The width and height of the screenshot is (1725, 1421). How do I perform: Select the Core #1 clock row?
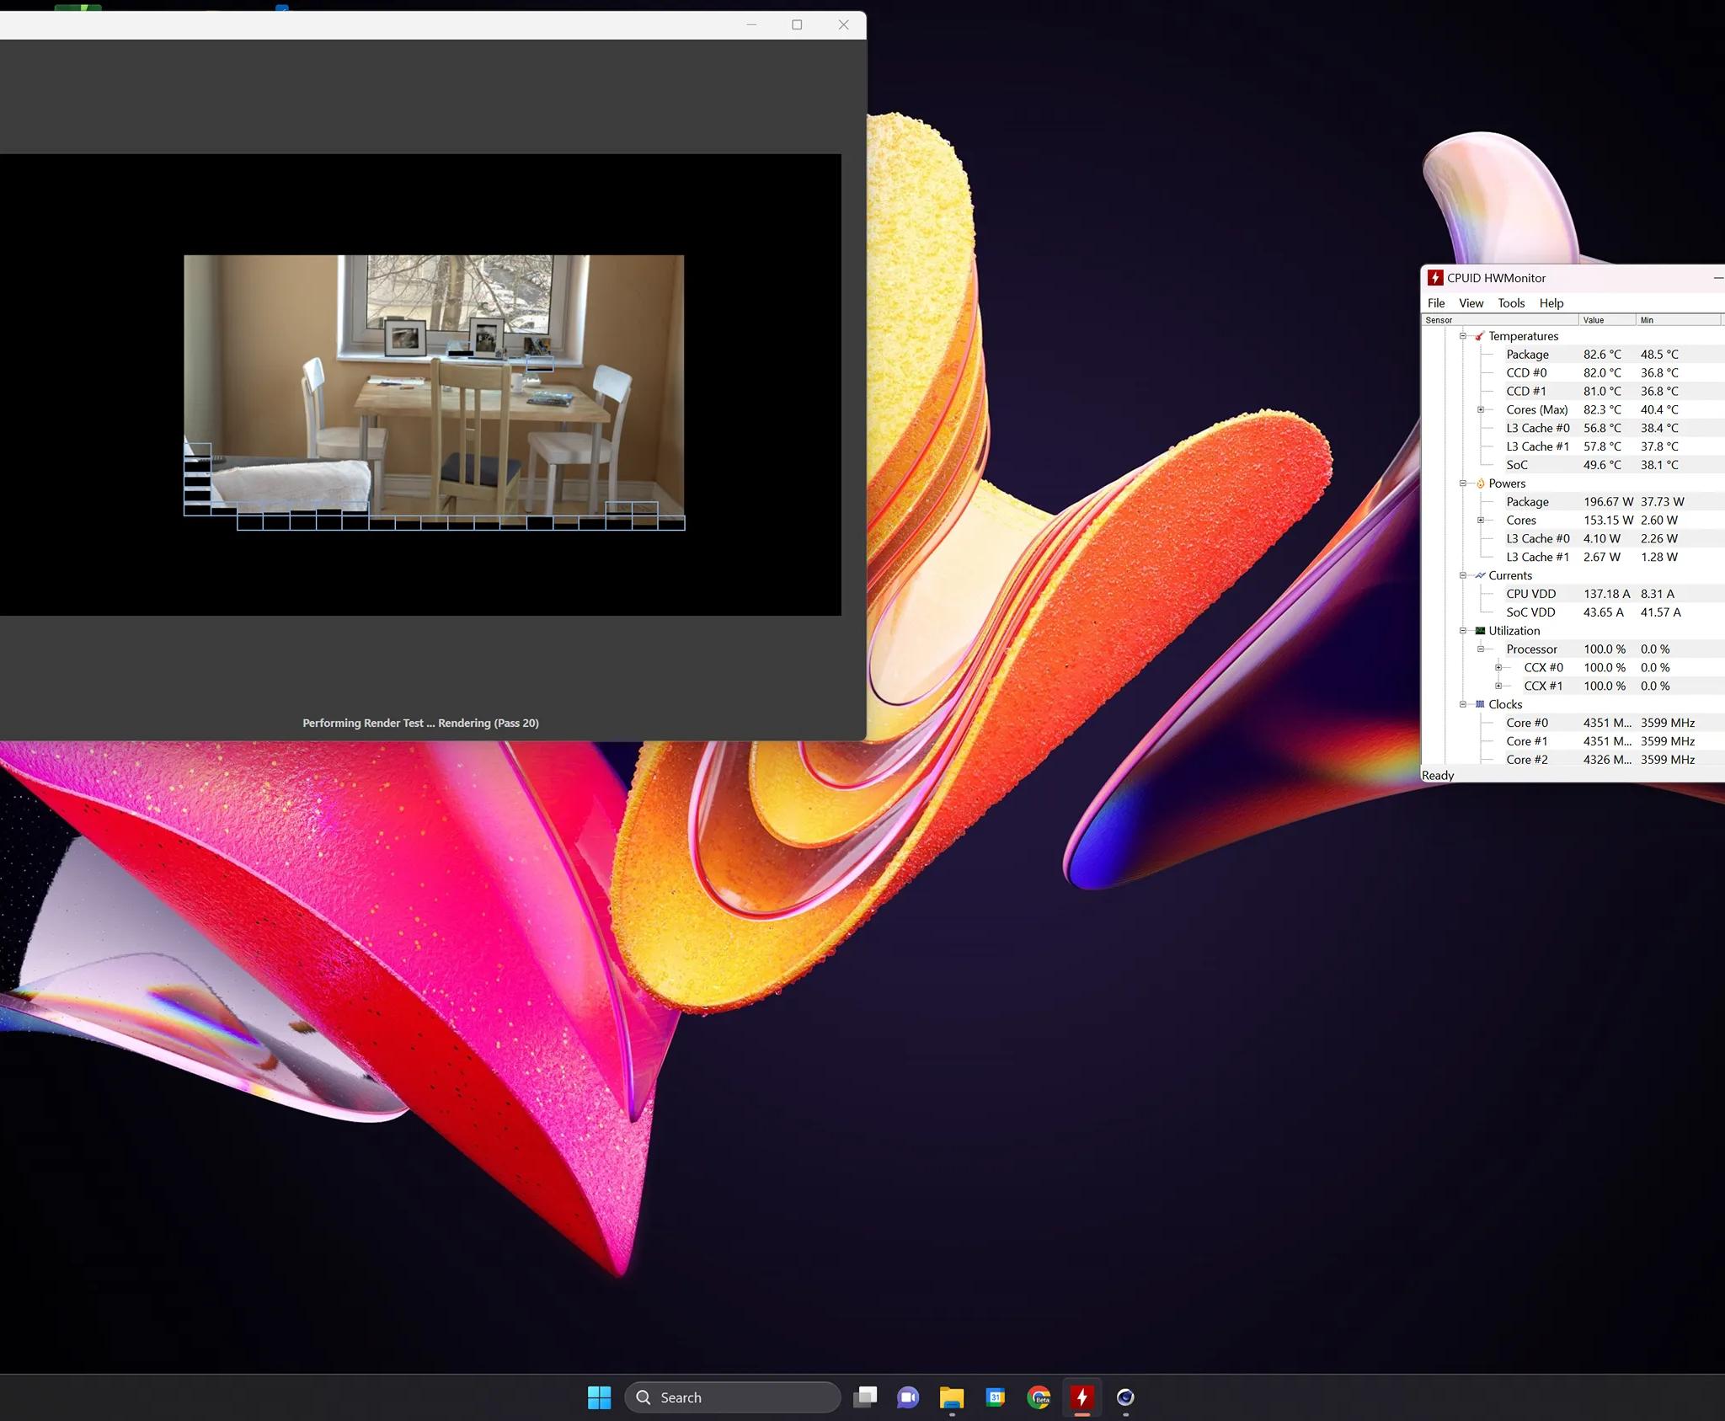click(1615, 741)
